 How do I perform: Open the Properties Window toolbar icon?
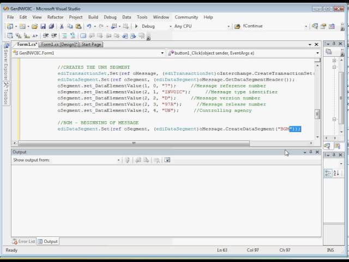pos(323,26)
